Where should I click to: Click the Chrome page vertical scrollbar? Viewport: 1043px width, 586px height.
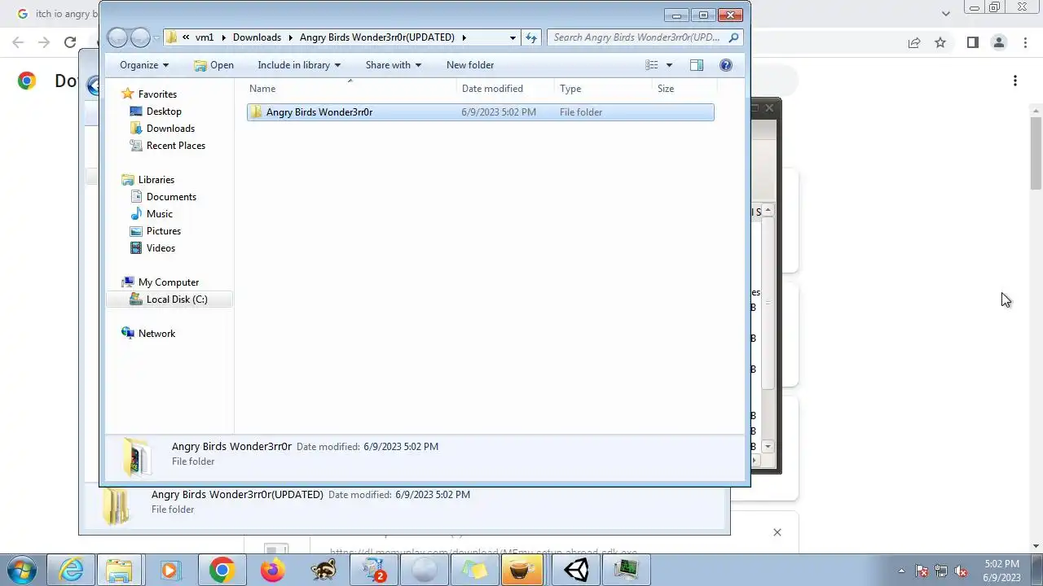1036,153
